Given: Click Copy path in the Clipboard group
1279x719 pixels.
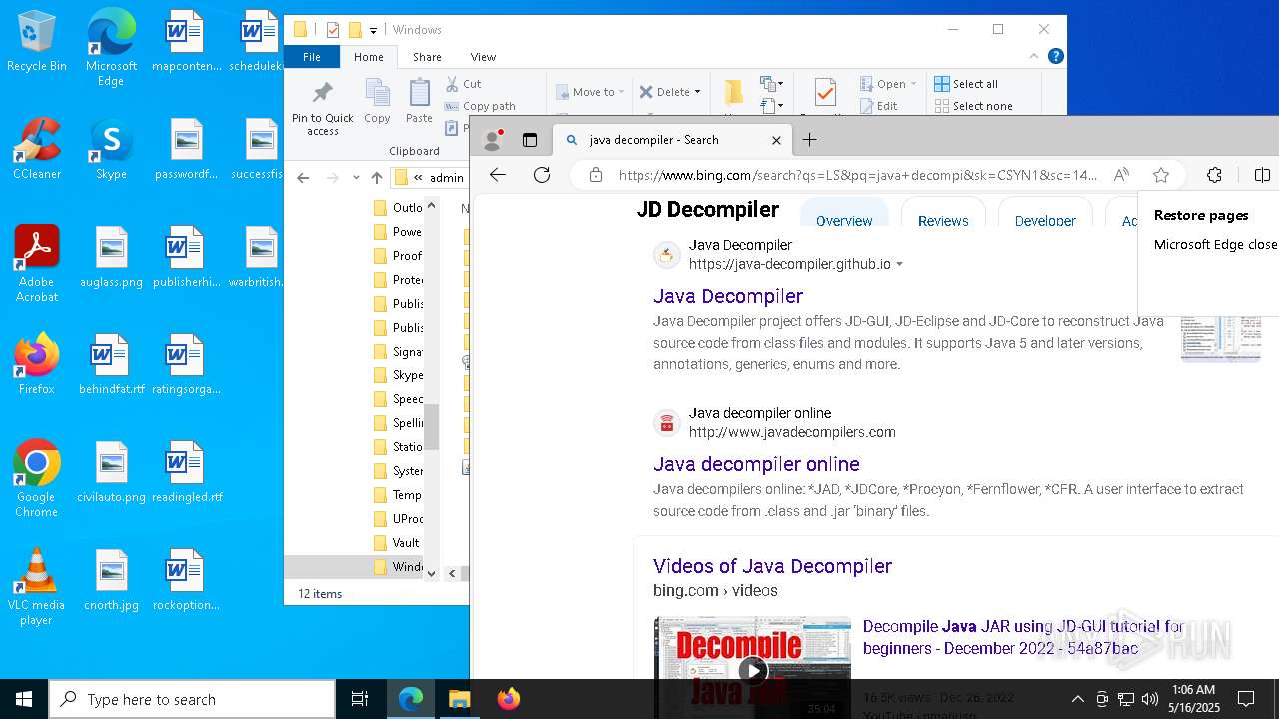Looking at the screenshot, I should tap(480, 106).
